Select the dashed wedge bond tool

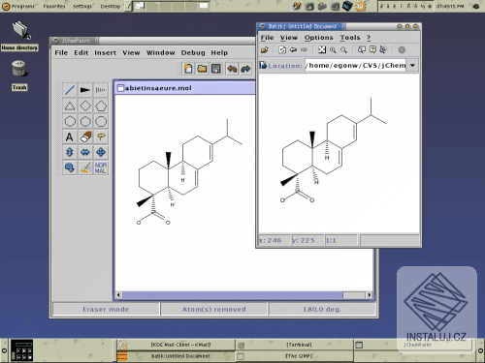pos(101,90)
